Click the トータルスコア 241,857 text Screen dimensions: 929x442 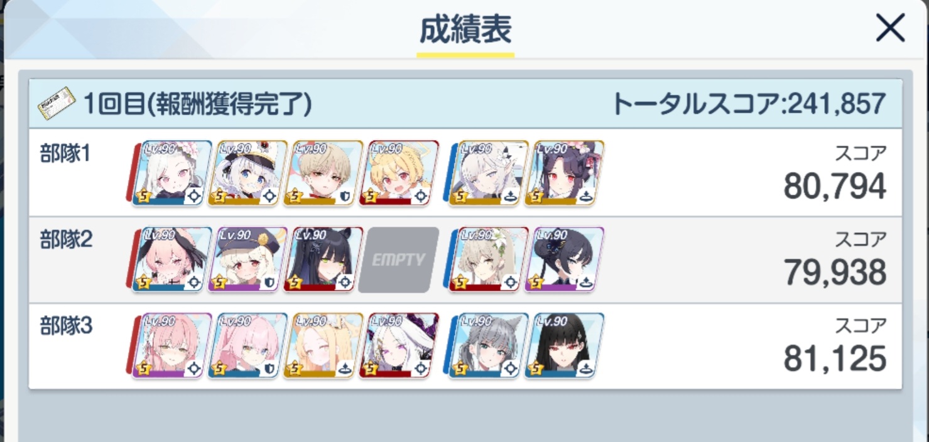click(749, 104)
